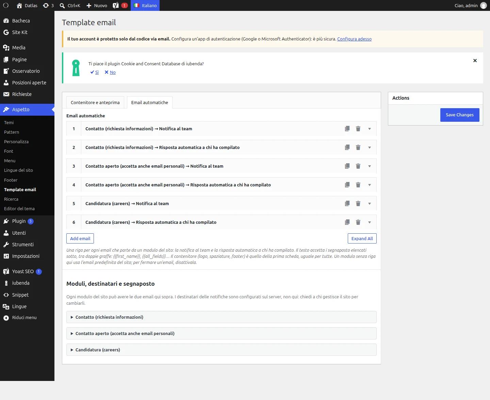Click the Add email button

(x=80, y=238)
